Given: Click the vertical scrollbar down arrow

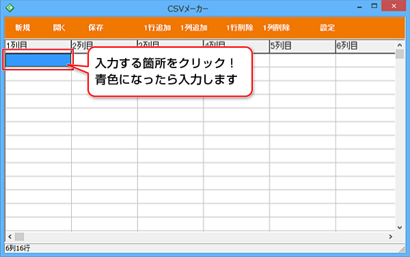Looking at the screenshot, I should [400, 228].
